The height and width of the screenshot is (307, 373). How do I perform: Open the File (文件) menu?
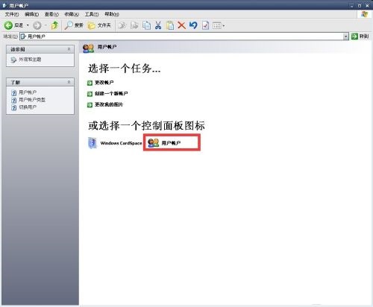(x=12, y=14)
